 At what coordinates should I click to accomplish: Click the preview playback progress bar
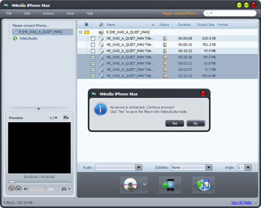point(40,182)
